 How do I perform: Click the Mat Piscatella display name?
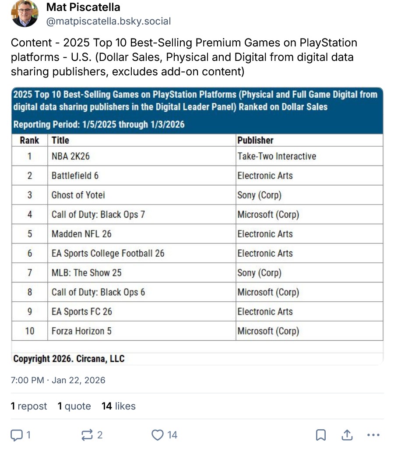[83, 7]
